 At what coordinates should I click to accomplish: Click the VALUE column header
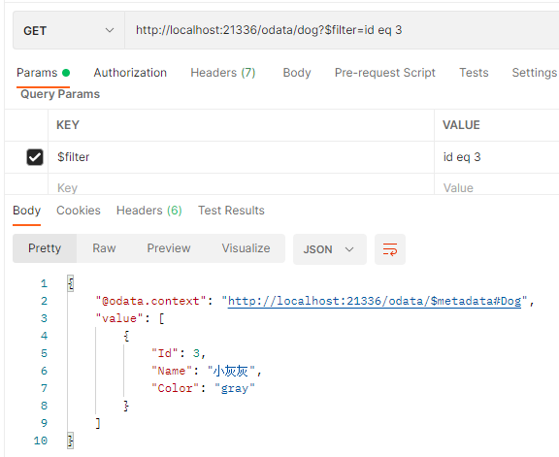click(x=461, y=125)
